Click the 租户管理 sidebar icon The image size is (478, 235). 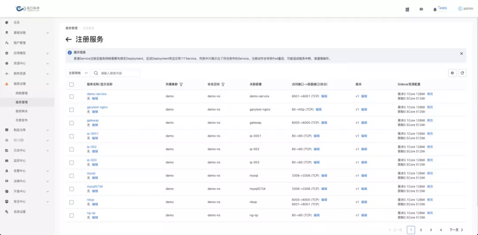point(7,42)
